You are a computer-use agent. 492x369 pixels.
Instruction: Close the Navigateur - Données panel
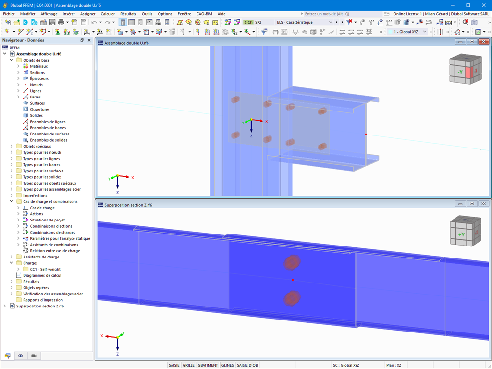(x=89, y=40)
